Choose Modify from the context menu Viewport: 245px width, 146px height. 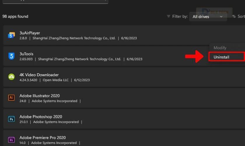pyautogui.click(x=220, y=48)
